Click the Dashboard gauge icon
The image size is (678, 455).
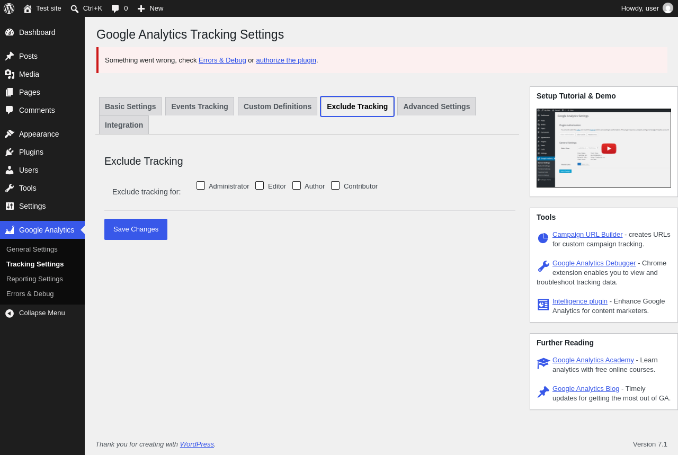10,32
